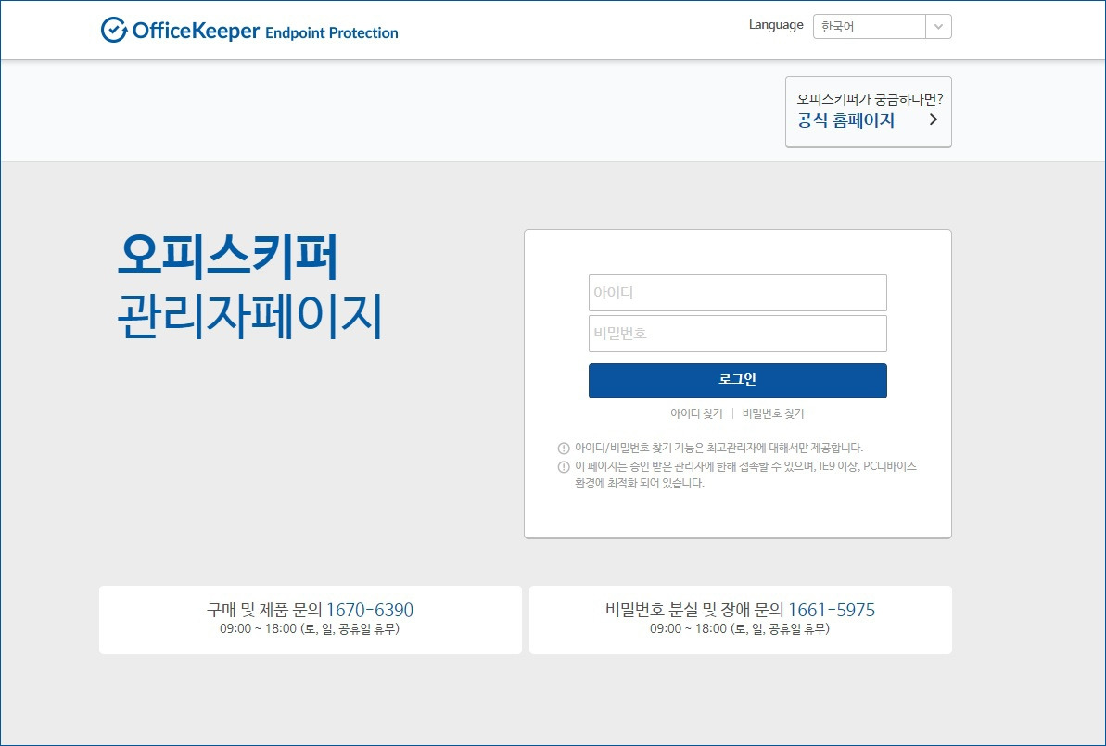Focus the 아이디 input field
The image size is (1106, 746).
tap(738, 293)
